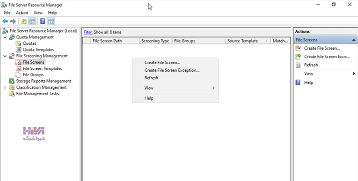358x181 pixels.
Task: Select Refresh in the context menu
Action: [x=175, y=78]
